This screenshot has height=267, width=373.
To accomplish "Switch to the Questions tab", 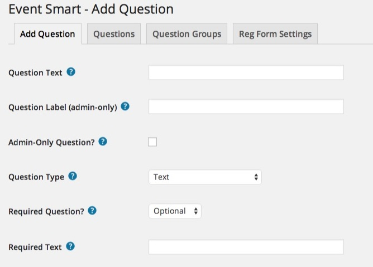I will click(x=114, y=34).
